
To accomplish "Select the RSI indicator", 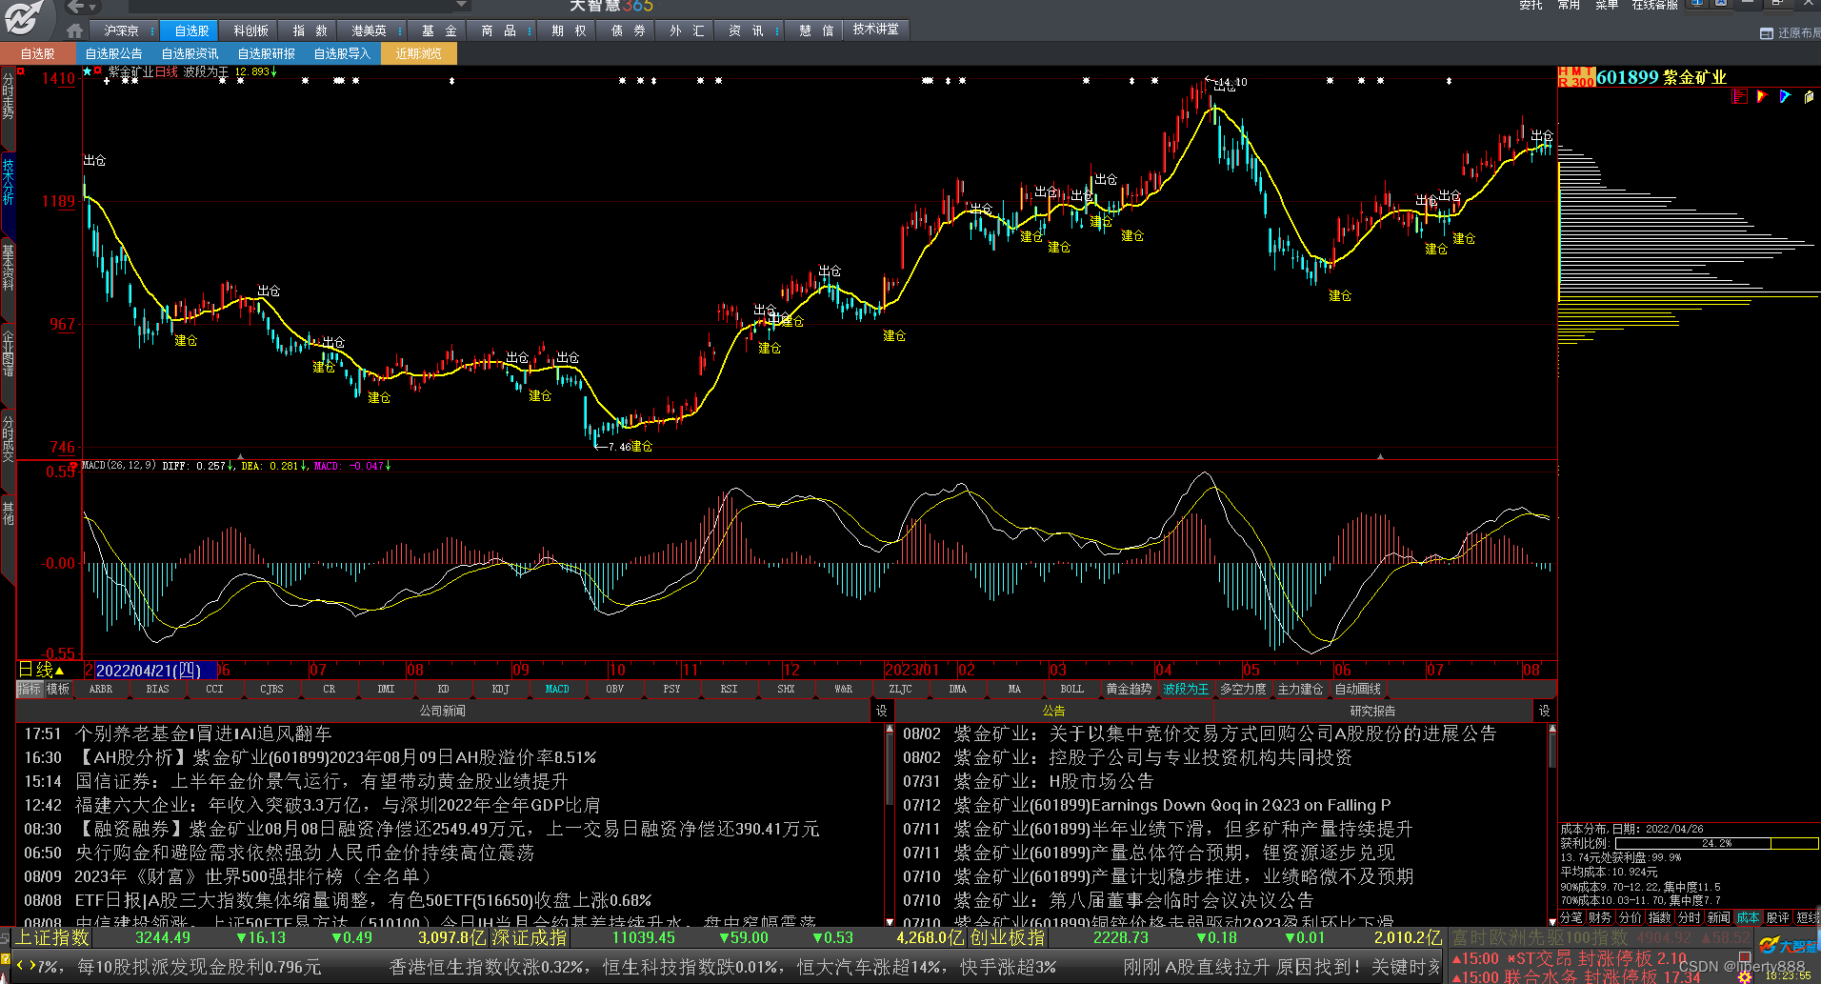I will pyautogui.click(x=729, y=689).
